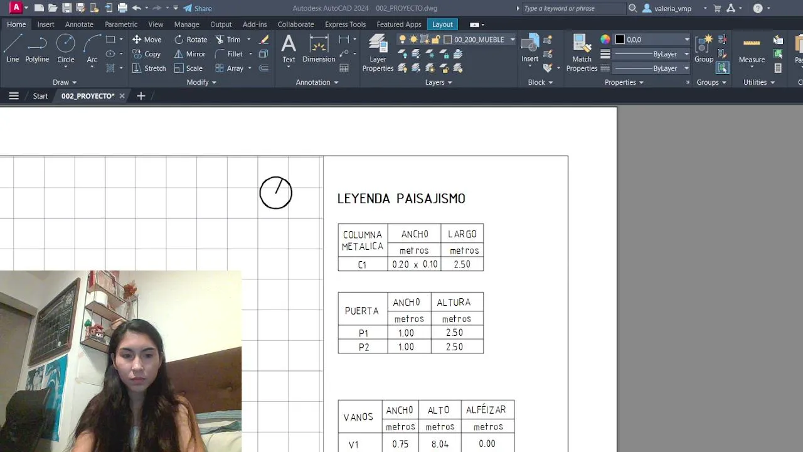Image resolution: width=803 pixels, height=452 pixels.
Task: Toggle group selection on/off button
Action: [722, 68]
